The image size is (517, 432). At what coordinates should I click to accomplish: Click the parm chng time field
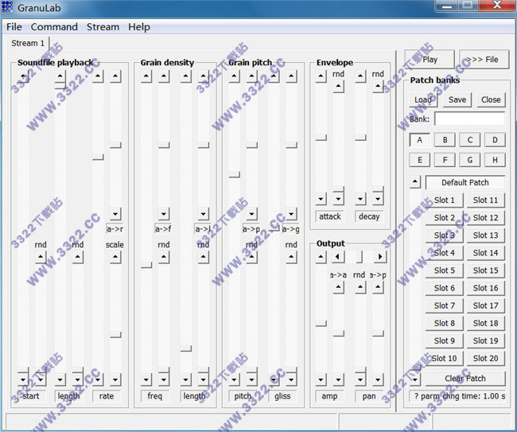(457, 396)
